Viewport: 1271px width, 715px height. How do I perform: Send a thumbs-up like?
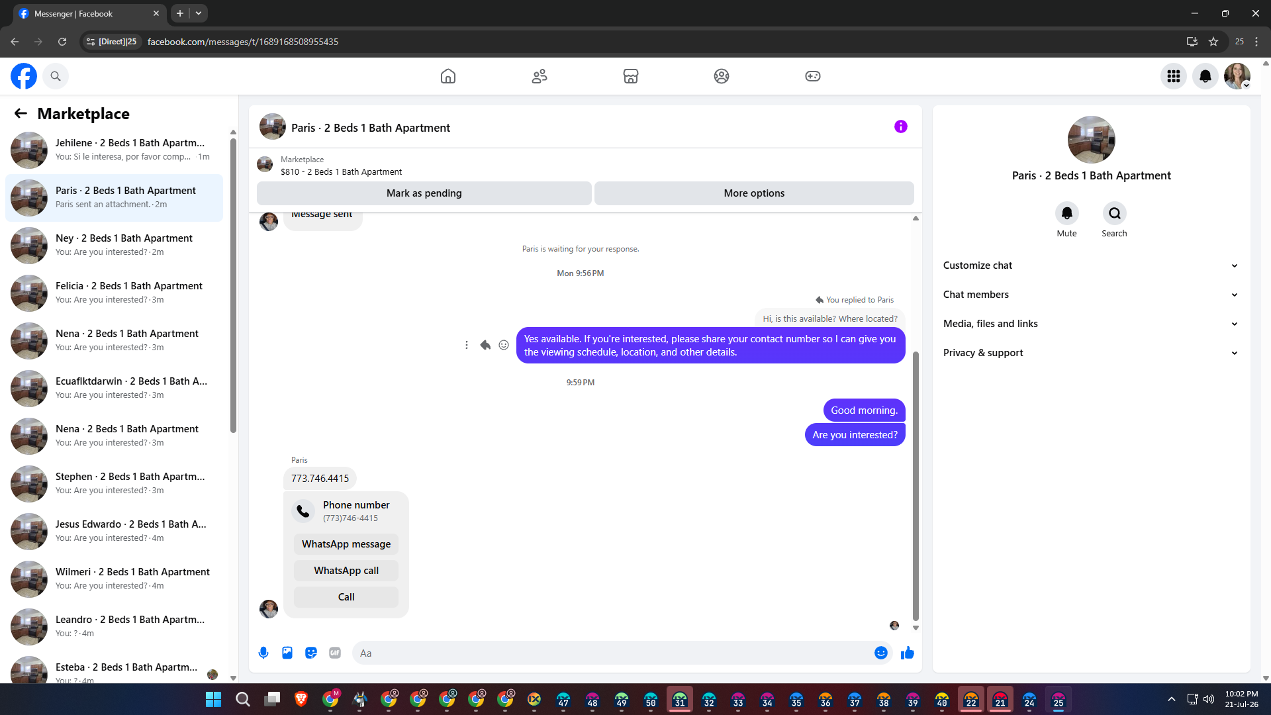tap(908, 653)
